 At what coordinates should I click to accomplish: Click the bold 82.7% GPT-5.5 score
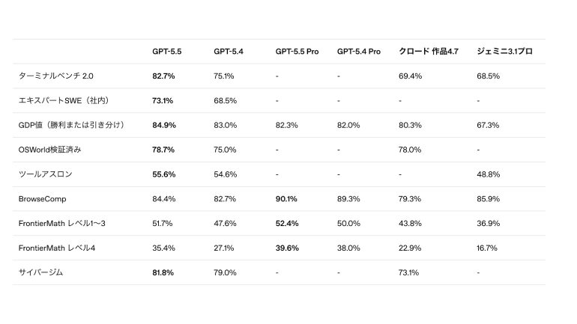pyautogui.click(x=163, y=76)
